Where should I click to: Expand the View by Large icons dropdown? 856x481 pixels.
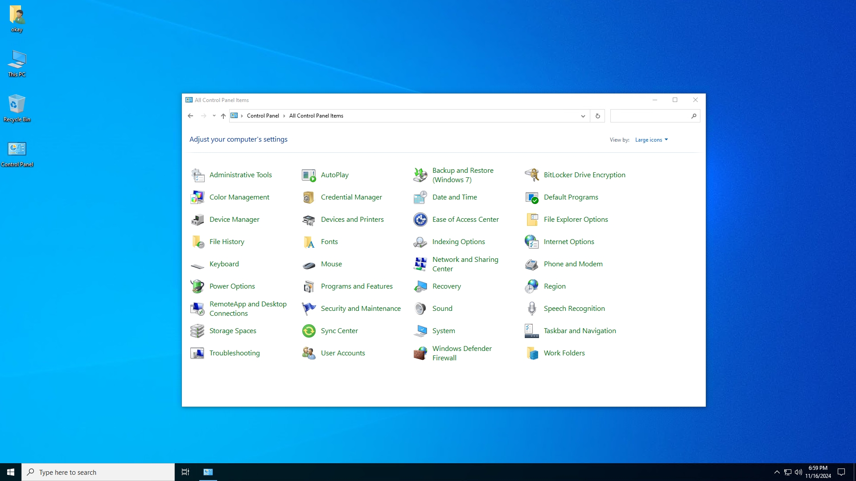click(651, 140)
